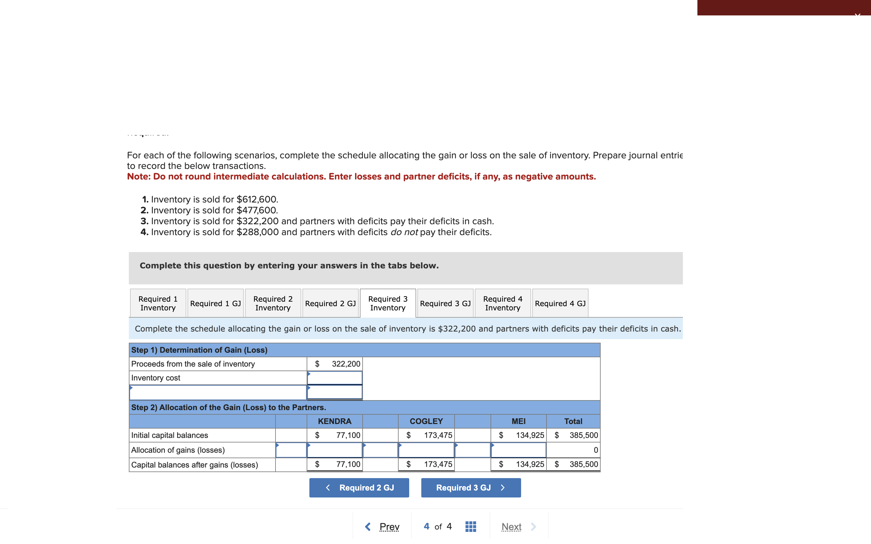Click Mei's allocation of gains amount field

coord(518,450)
